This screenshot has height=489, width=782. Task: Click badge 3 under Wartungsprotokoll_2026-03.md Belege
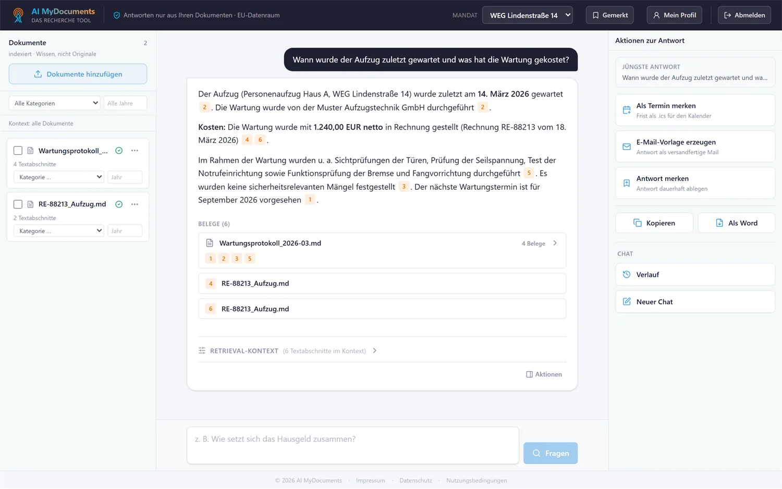pyautogui.click(x=237, y=259)
